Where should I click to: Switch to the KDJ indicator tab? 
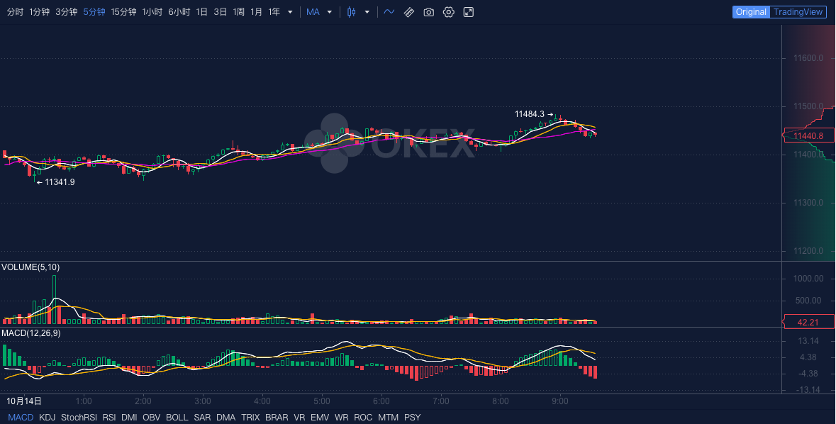click(47, 418)
